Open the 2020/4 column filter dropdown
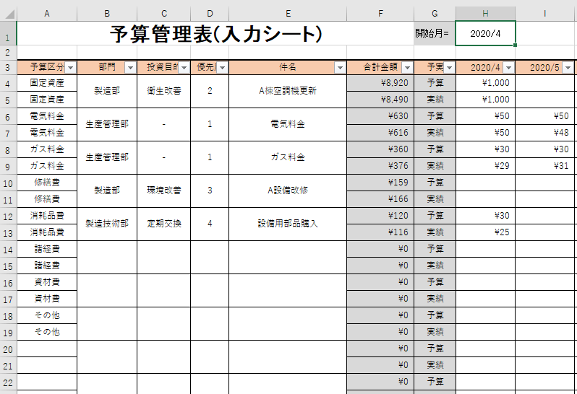 508,68
